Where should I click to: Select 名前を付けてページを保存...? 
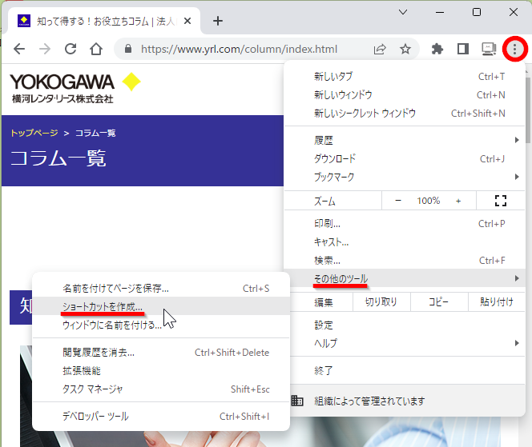(x=161, y=289)
